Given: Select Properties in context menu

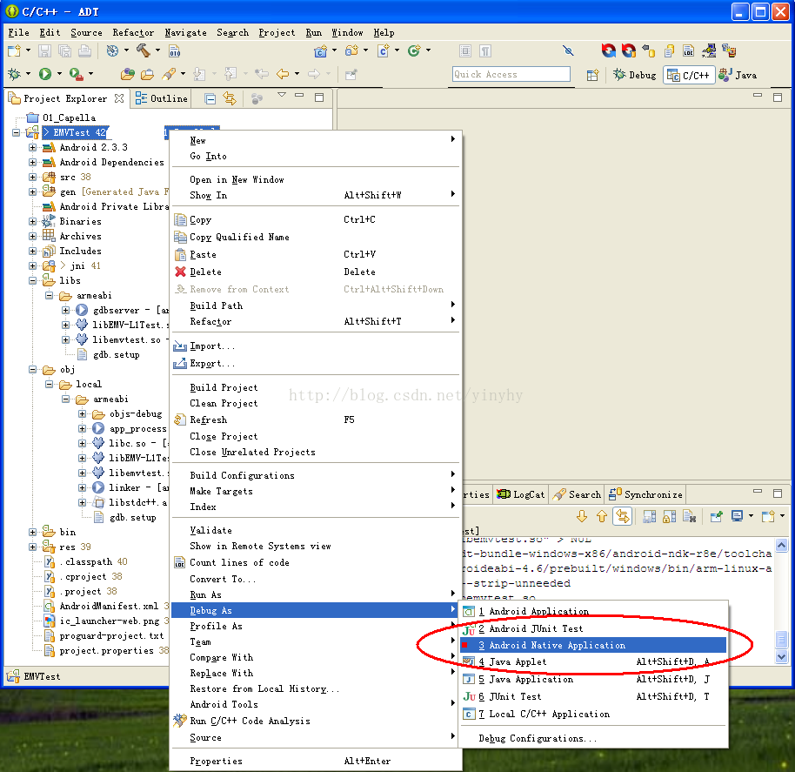Looking at the screenshot, I should pos(314,761).
